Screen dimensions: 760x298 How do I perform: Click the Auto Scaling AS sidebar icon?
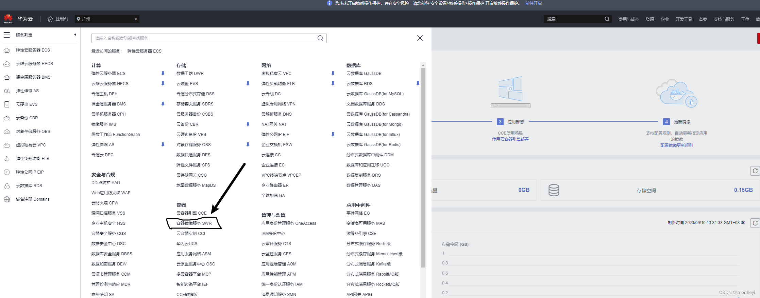(x=7, y=91)
